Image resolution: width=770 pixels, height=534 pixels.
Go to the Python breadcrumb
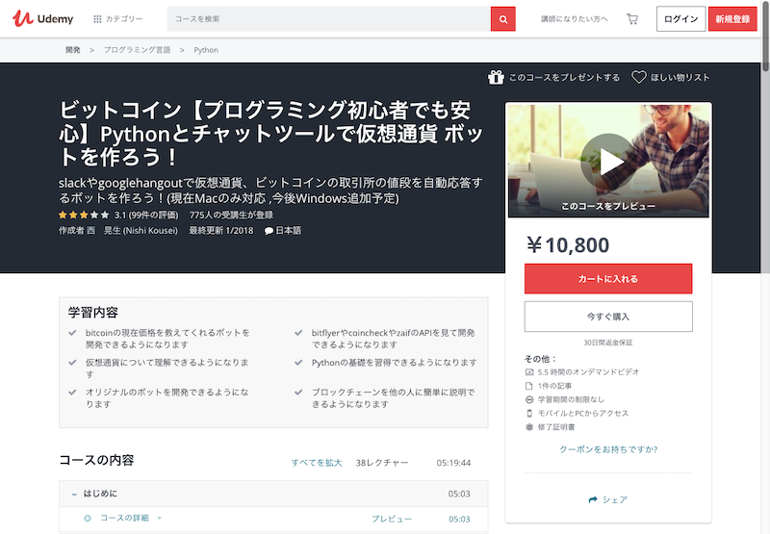tap(206, 50)
